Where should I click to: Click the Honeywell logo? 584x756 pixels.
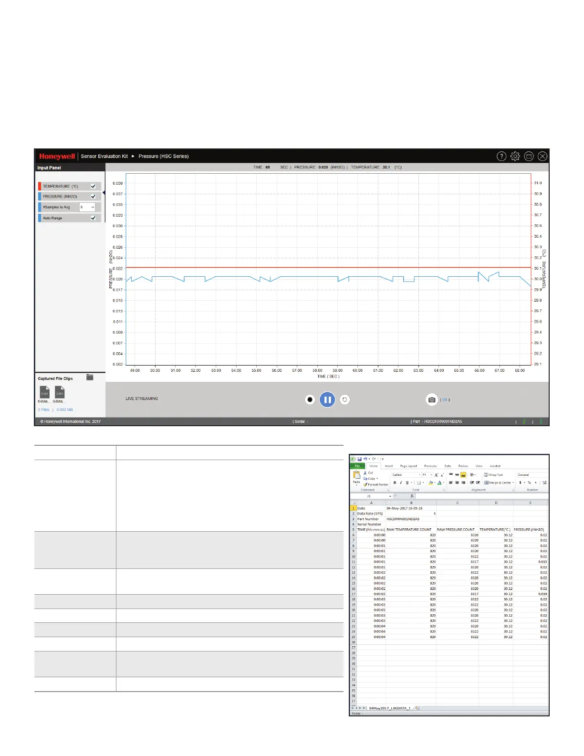57,156
